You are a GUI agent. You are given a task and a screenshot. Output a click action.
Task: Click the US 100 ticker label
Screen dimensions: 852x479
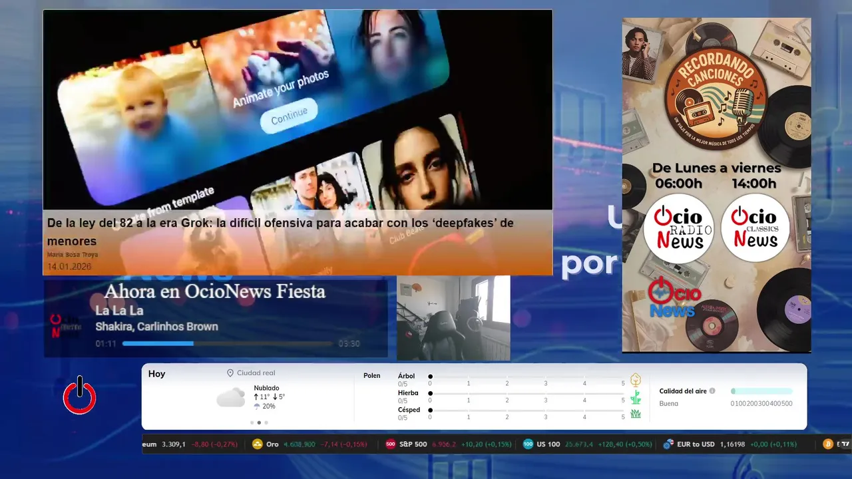[548, 444]
